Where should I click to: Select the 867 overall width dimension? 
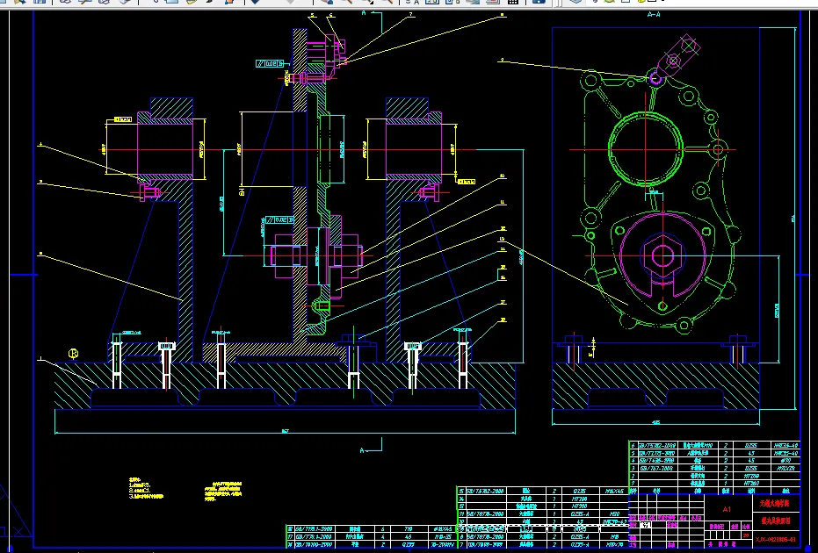pos(286,431)
